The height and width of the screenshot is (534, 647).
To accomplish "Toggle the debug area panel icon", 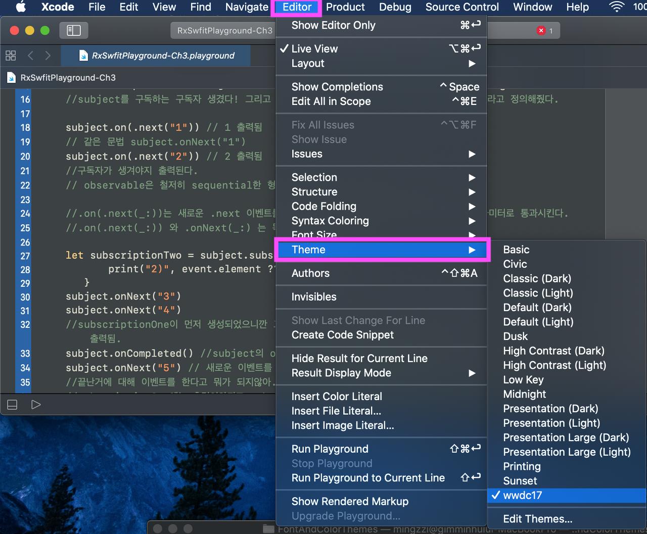I will pos(12,405).
